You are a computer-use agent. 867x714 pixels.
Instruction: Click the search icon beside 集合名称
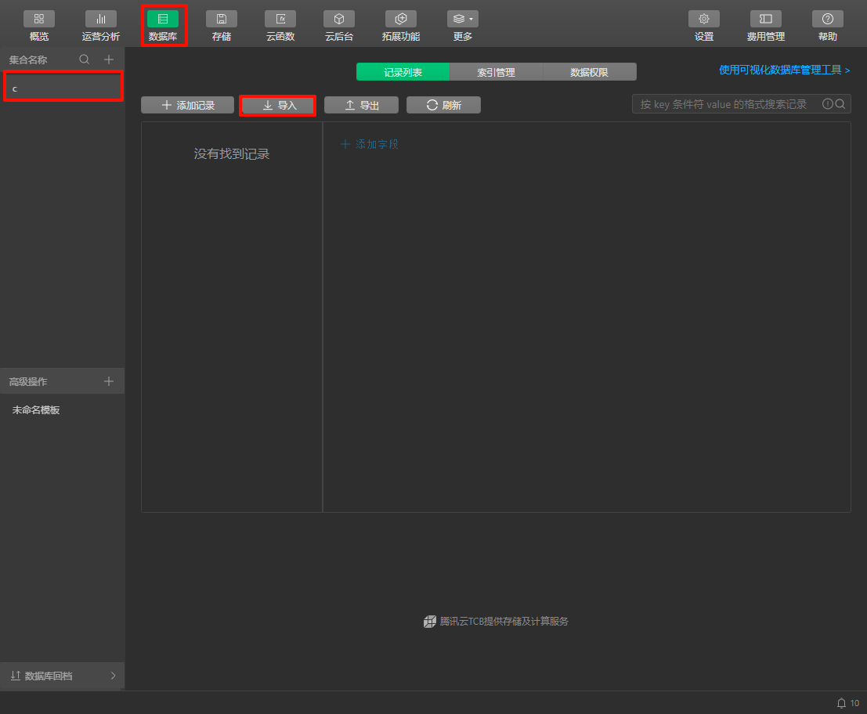pos(85,59)
